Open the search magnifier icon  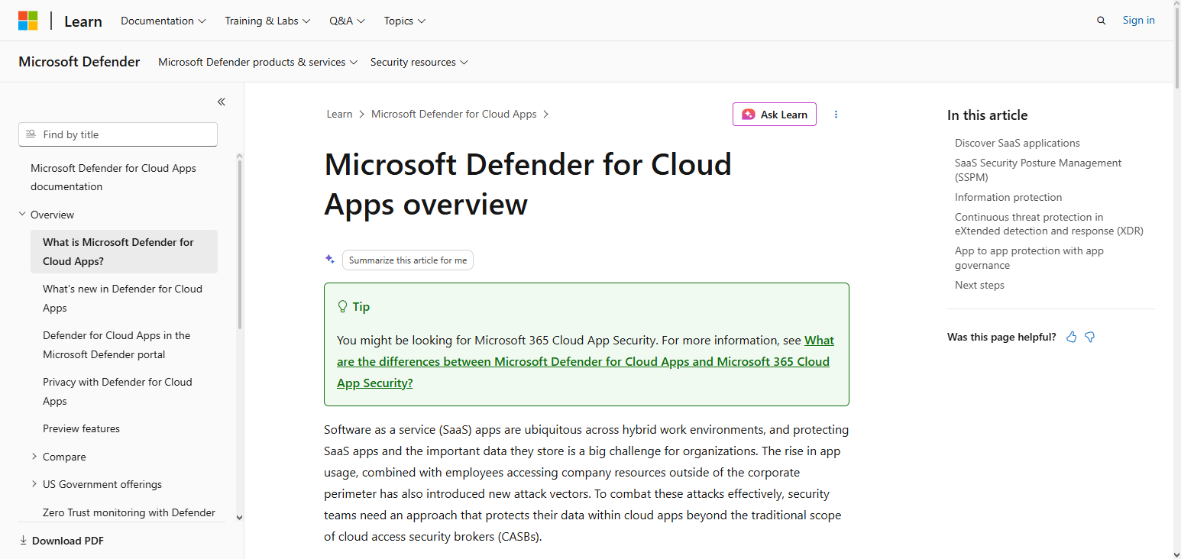(1101, 21)
